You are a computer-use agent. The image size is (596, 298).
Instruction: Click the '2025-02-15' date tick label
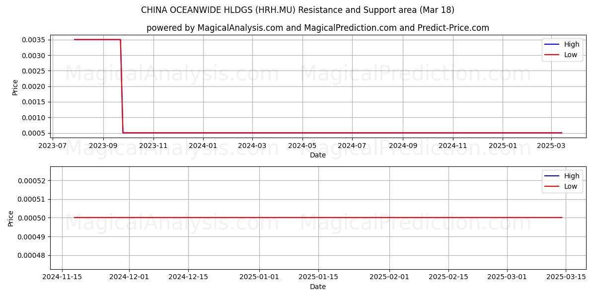[x=448, y=277]
